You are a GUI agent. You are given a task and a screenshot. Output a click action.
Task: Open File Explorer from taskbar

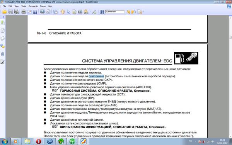click(x=27, y=141)
